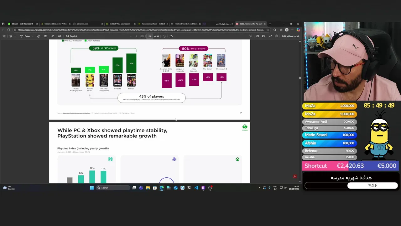Refresh the browser page
401x226 pixels.
[9, 30]
